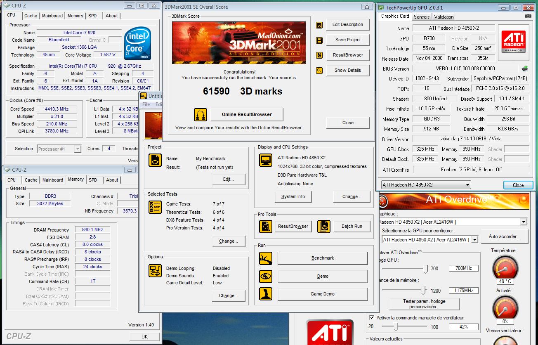The image size is (538, 345).
Task: Click the Pro Tools ResultBrowser magnifier icon
Action: 266,227
